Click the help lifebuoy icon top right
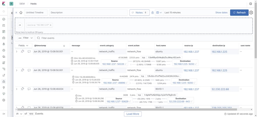The image size is (257, 117). (250, 4)
